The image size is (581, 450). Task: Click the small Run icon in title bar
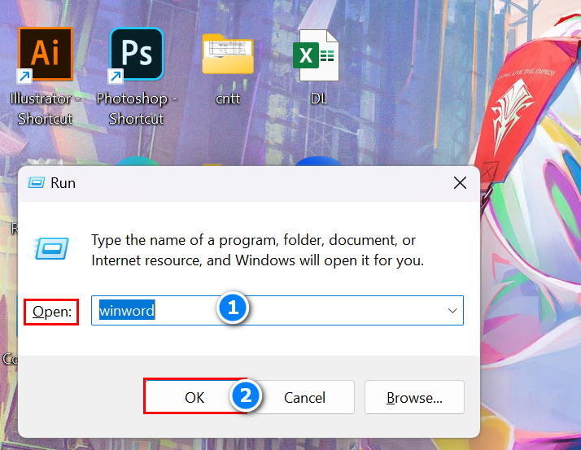coord(36,183)
